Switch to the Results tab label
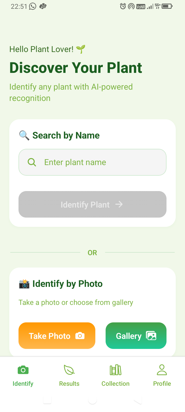185x412 pixels. tap(69, 384)
